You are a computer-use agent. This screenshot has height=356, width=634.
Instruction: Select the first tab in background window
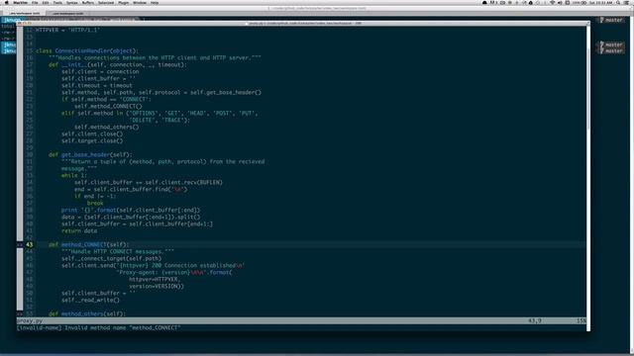[24, 13]
